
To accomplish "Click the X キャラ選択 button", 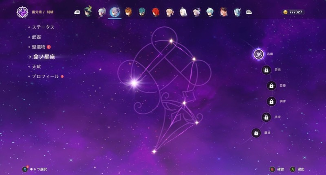I will [35, 169].
